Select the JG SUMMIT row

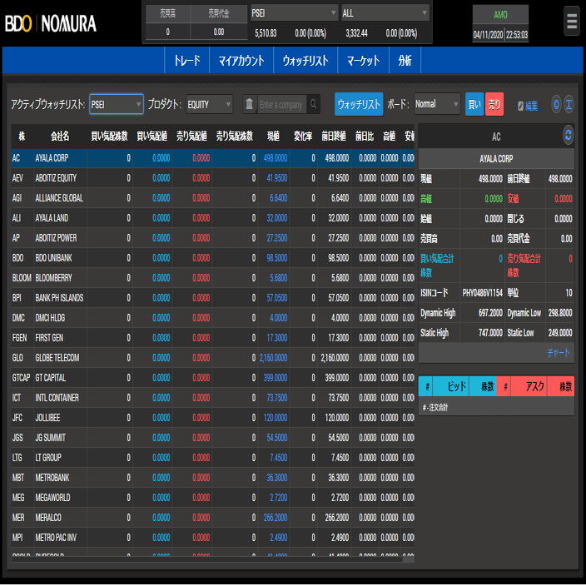tap(212, 438)
